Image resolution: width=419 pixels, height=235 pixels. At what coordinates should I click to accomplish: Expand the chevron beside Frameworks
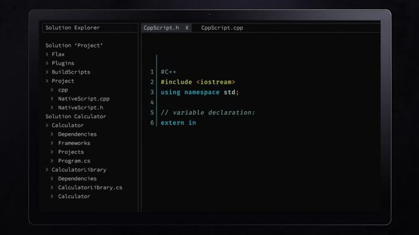(x=52, y=143)
